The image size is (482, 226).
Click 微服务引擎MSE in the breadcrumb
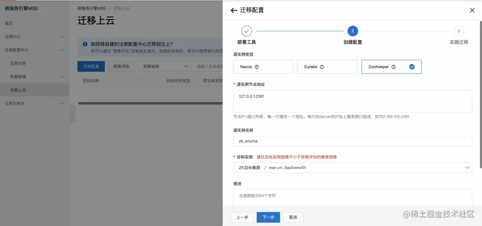coord(91,8)
